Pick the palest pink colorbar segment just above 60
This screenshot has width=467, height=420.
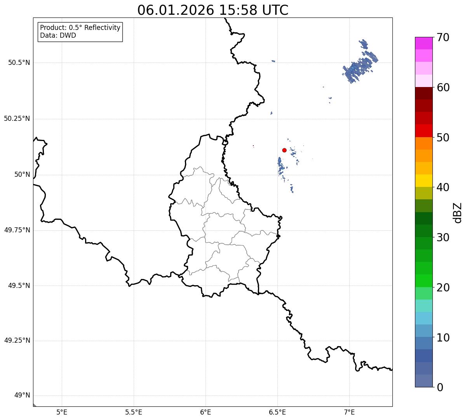[424, 81]
